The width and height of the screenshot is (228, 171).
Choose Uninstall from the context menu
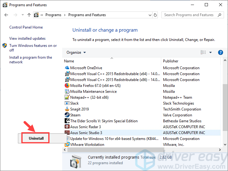(36, 138)
